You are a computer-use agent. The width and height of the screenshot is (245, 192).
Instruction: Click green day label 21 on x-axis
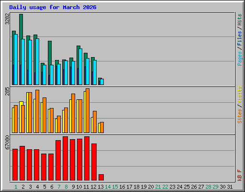click(x=158, y=187)
